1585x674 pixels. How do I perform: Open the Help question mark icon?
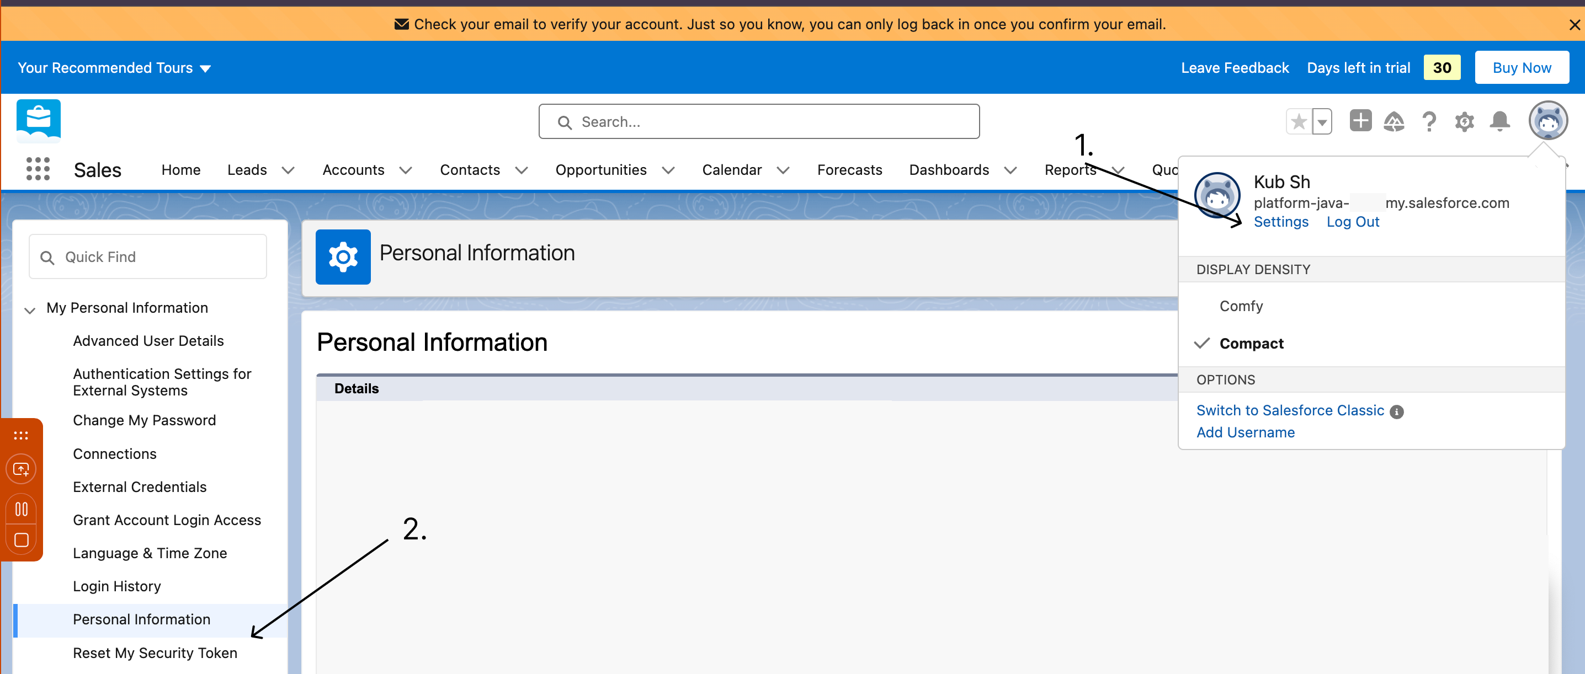pos(1429,122)
